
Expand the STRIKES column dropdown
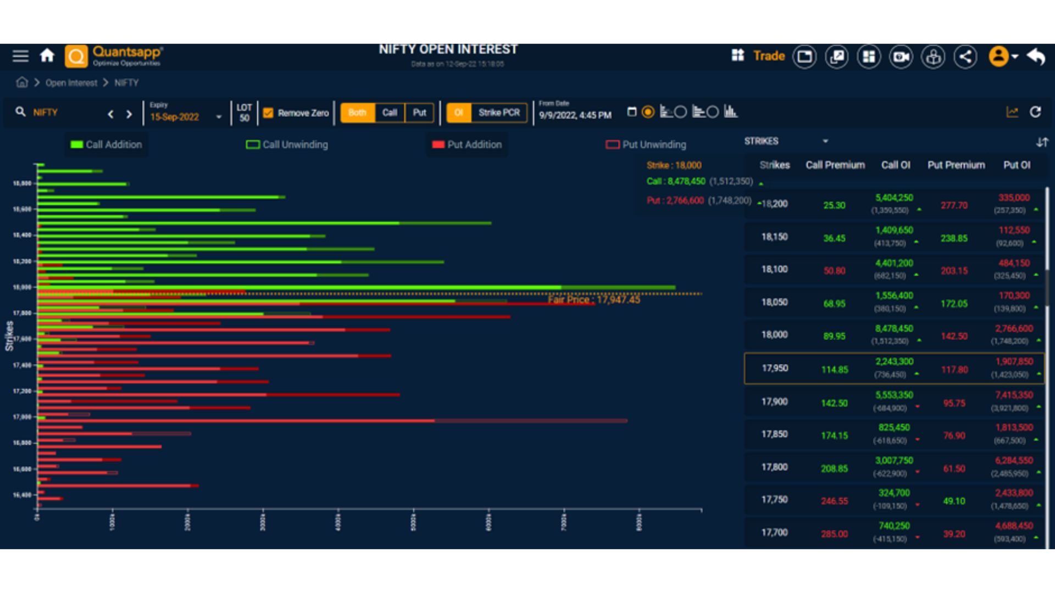tap(826, 141)
